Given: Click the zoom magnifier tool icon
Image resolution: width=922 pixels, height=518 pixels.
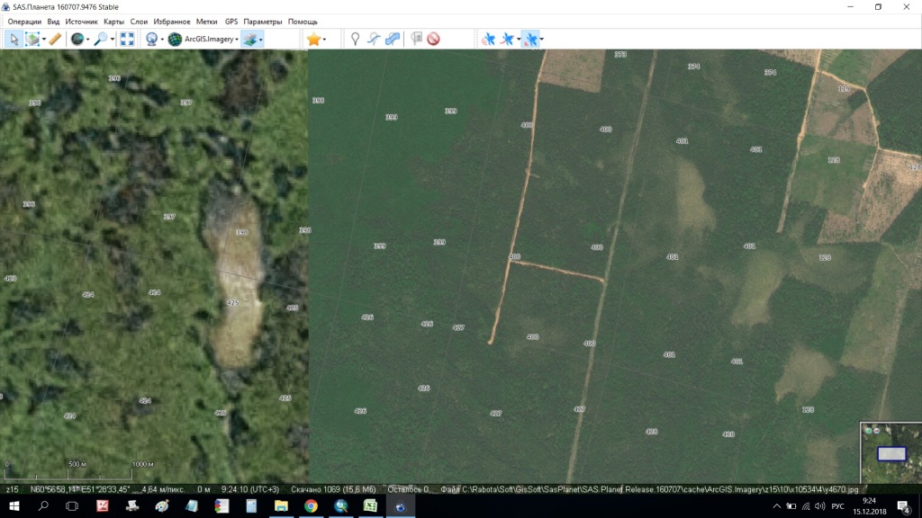Looking at the screenshot, I should point(100,39).
